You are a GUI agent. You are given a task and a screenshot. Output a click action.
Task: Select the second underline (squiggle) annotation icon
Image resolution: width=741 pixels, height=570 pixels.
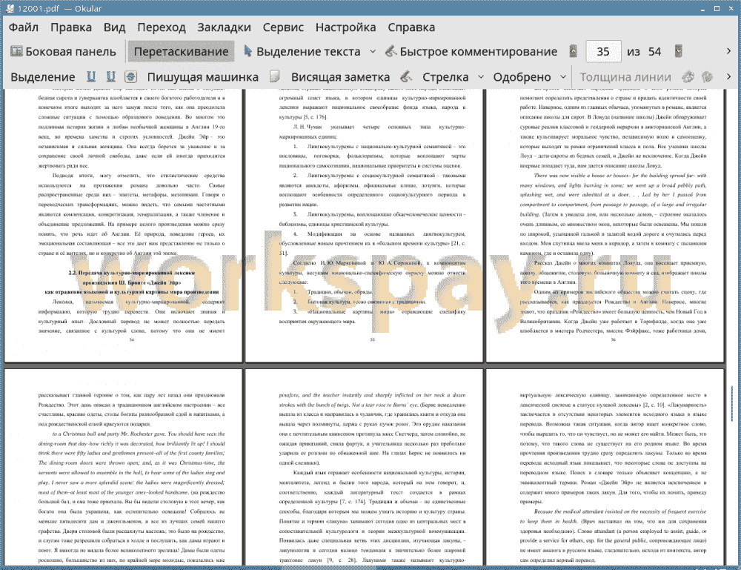coord(110,76)
